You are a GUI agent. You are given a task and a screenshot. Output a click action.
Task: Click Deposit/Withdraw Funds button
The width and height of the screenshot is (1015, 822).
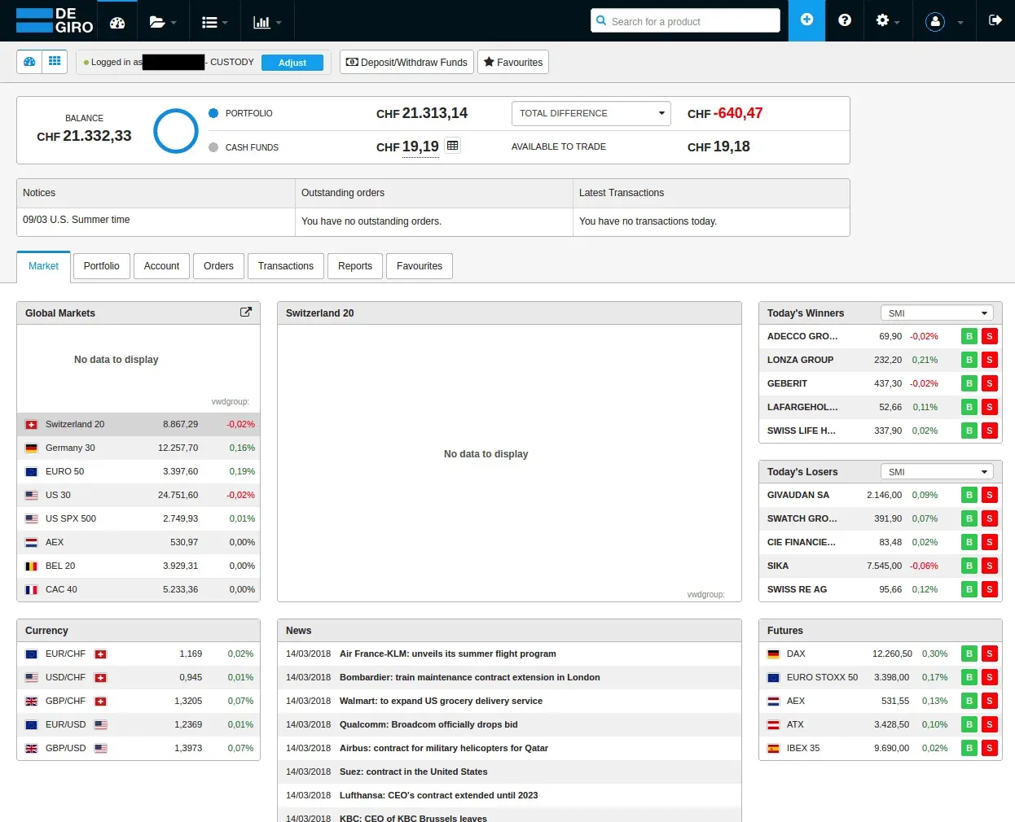click(x=406, y=62)
